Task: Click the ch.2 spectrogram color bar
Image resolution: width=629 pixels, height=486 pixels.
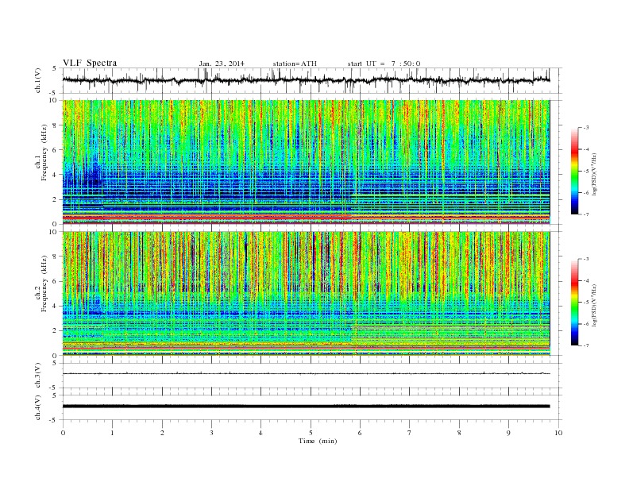Action: tap(575, 303)
